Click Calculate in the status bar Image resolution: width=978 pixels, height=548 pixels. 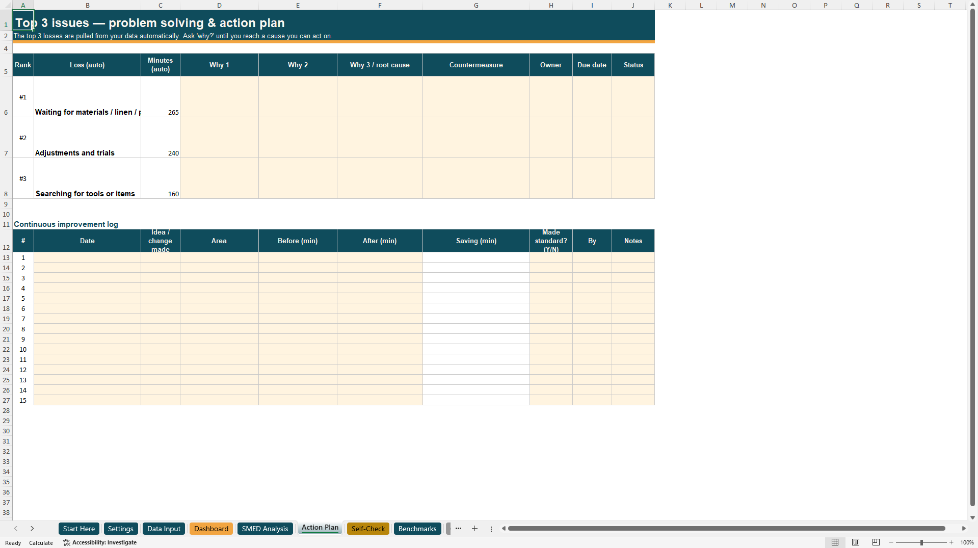click(41, 543)
